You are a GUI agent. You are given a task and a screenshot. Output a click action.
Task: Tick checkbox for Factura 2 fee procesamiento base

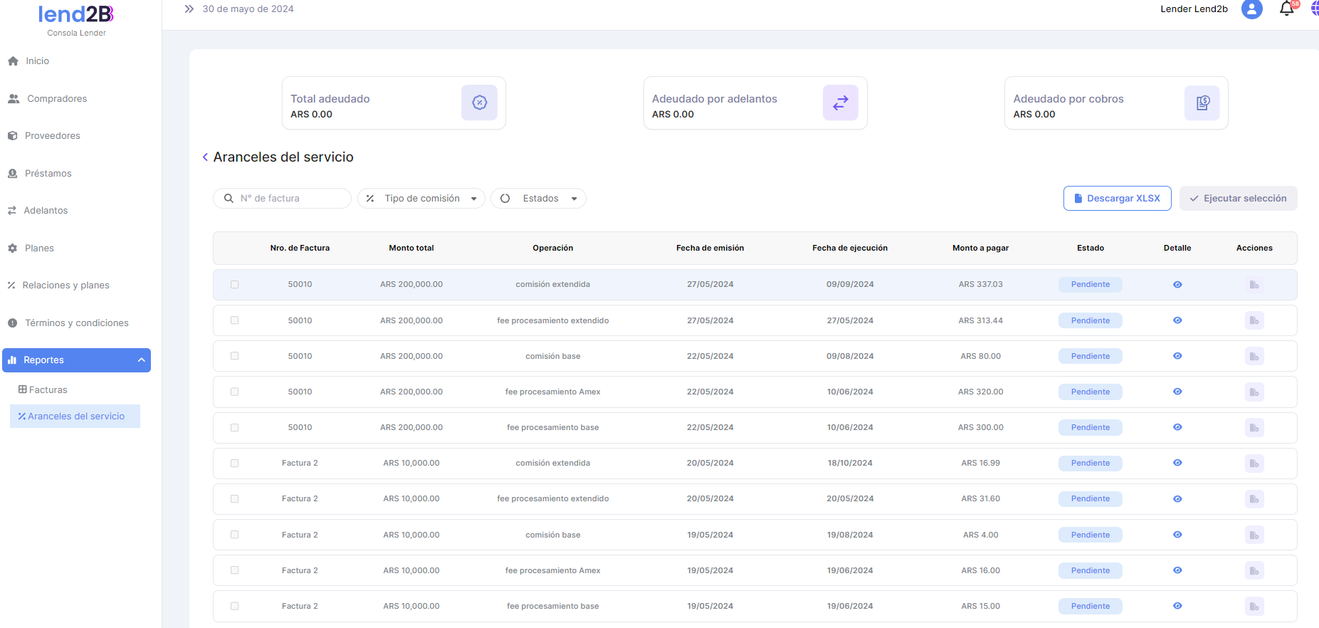click(234, 606)
